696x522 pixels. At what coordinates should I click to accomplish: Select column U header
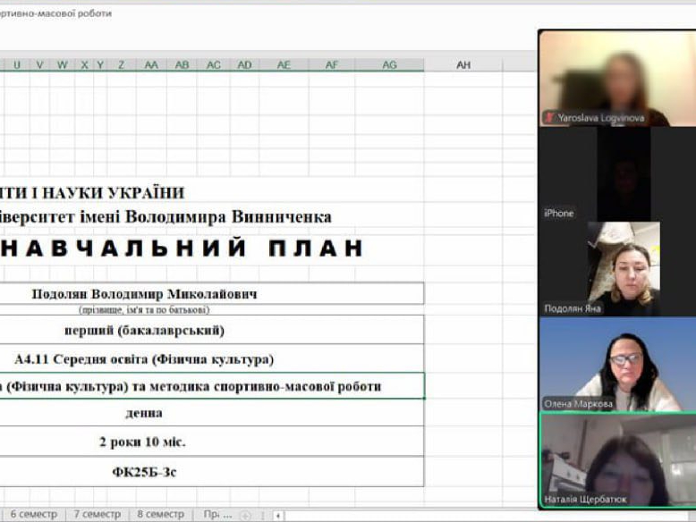pyautogui.click(x=17, y=64)
